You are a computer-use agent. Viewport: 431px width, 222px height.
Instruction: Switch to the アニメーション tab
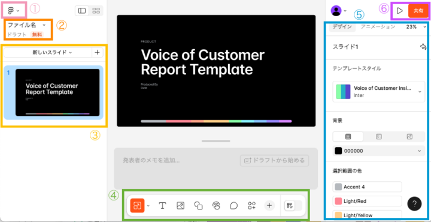tap(378, 27)
